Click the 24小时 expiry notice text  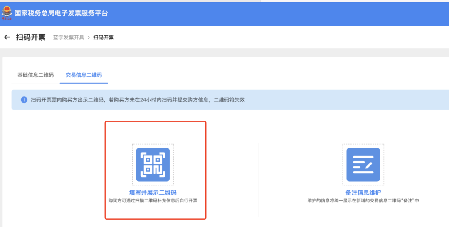pos(138,100)
